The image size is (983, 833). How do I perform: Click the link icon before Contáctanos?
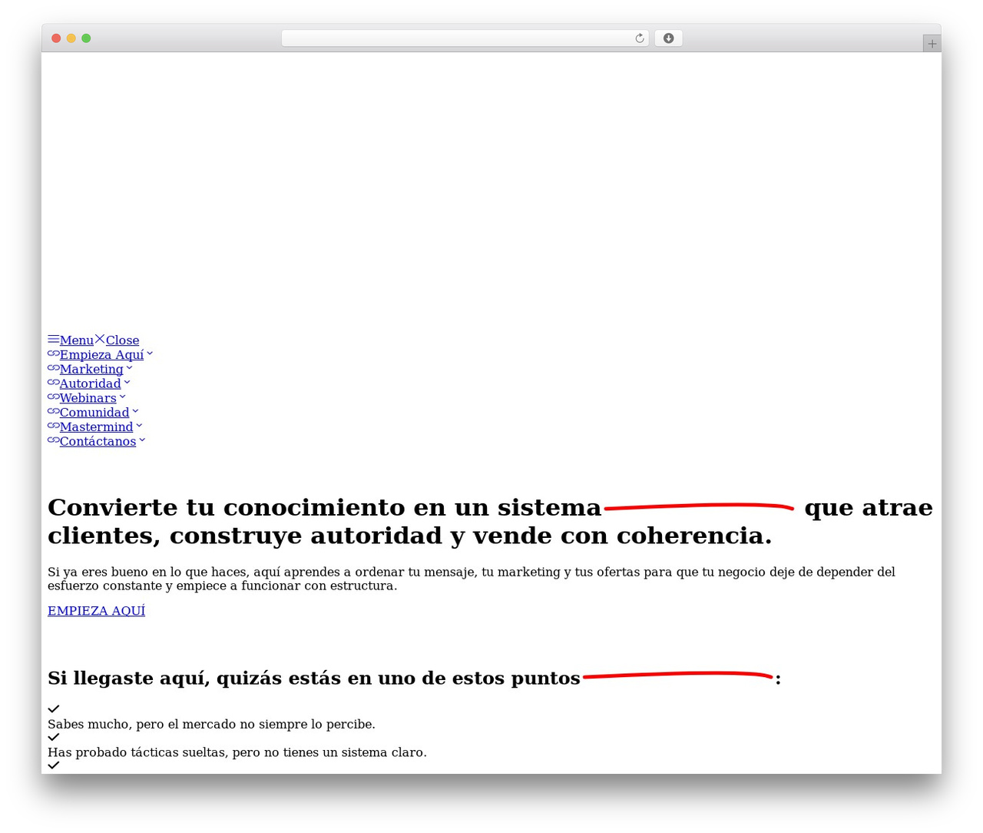(x=54, y=440)
